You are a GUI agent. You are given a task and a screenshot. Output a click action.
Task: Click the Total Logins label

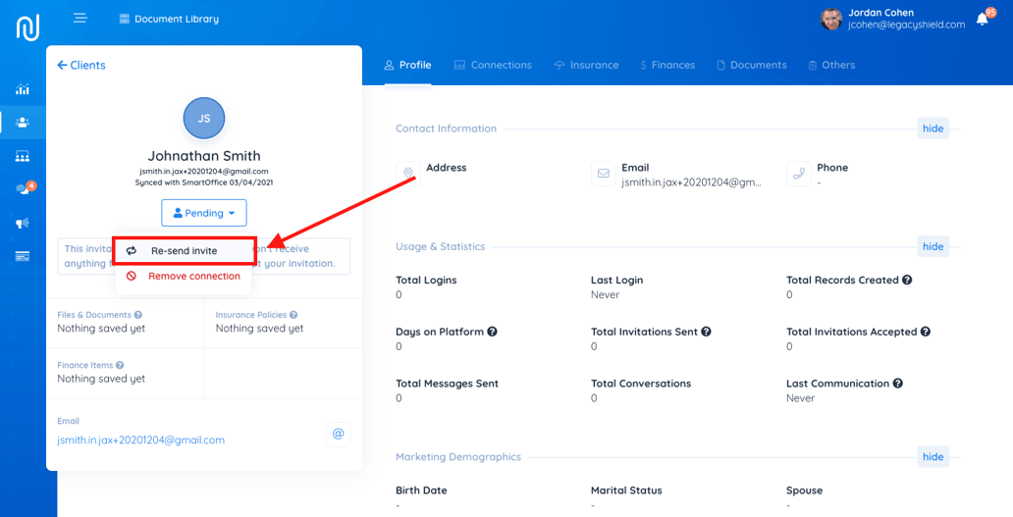[426, 281]
